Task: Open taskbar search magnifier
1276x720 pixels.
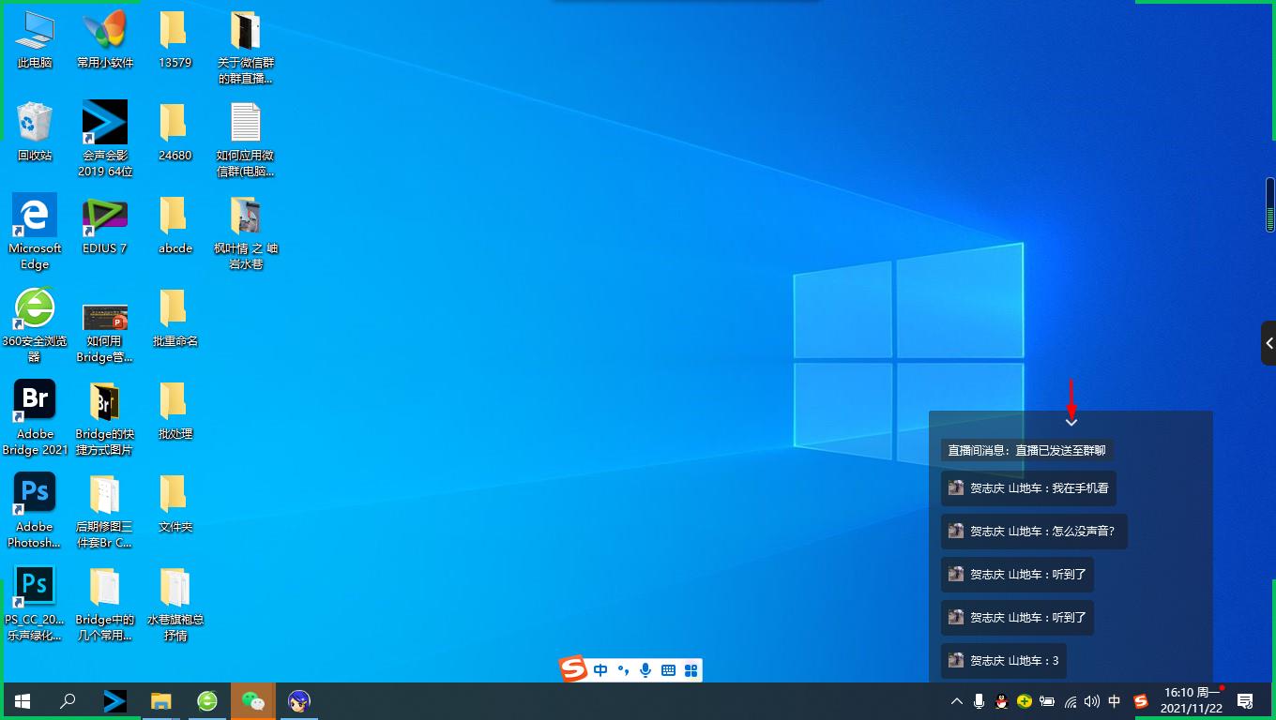Action: (x=68, y=701)
